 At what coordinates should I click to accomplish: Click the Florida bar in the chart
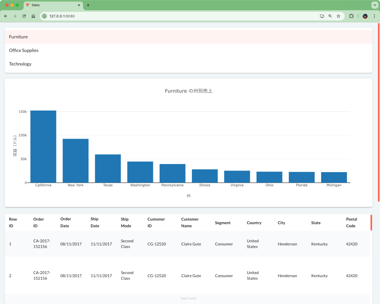coord(302,177)
